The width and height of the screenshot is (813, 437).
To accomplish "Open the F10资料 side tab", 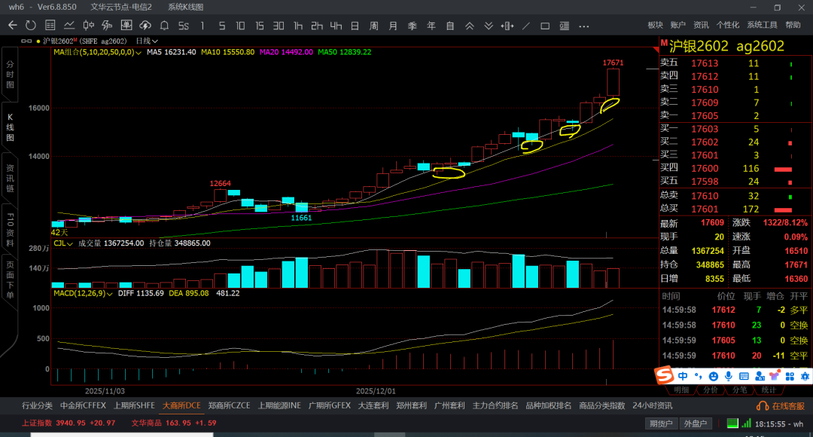I will tap(10, 229).
